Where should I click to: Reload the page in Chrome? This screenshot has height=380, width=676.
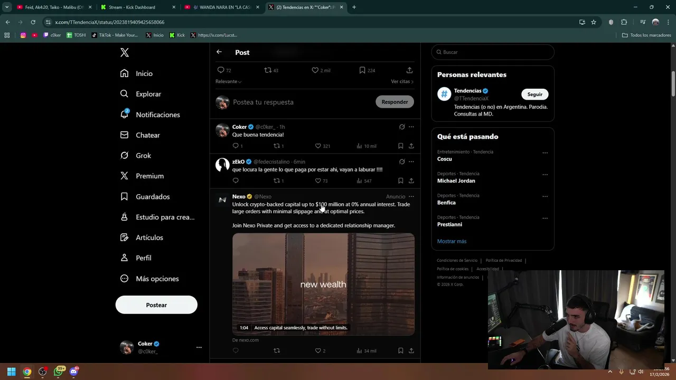coord(33,22)
